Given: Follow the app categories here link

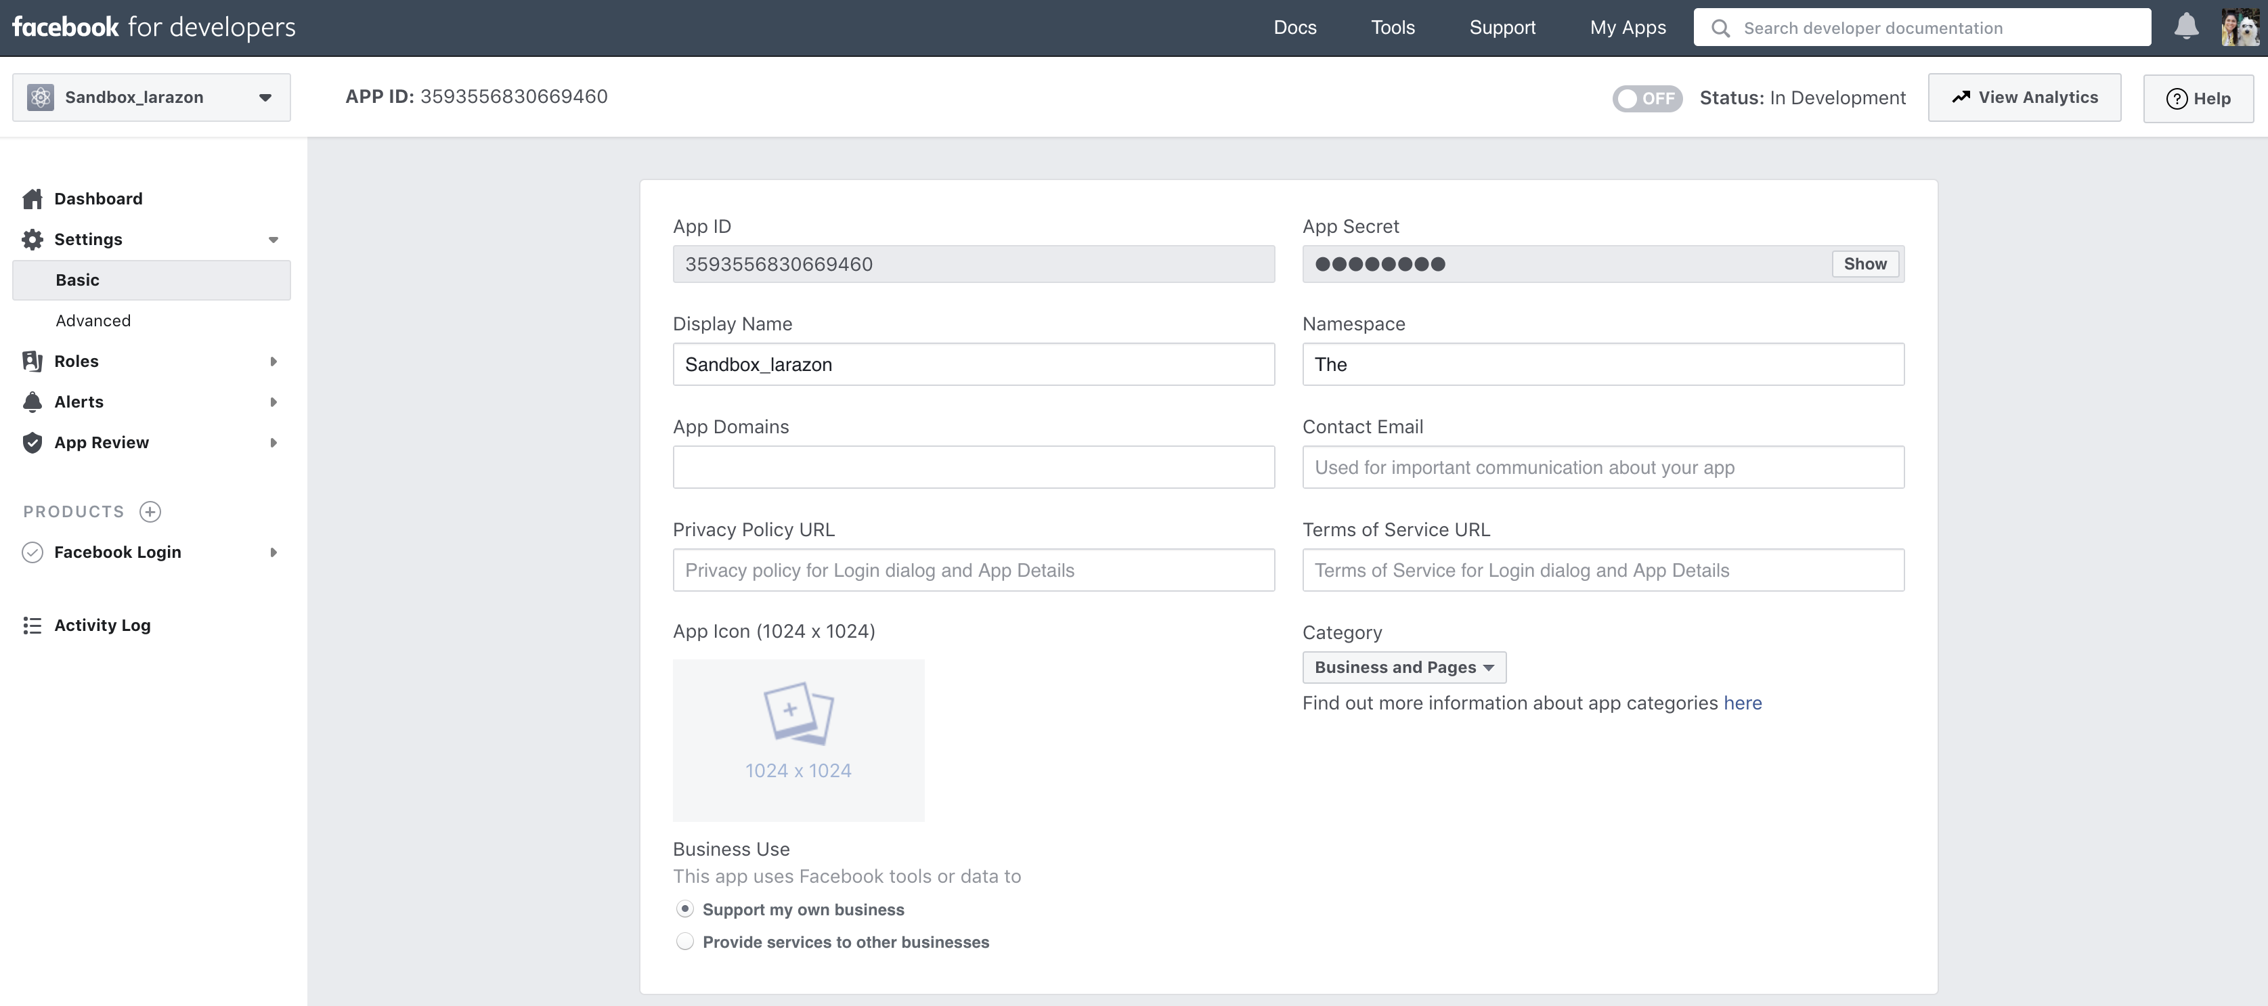Looking at the screenshot, I should [1743, 702].
